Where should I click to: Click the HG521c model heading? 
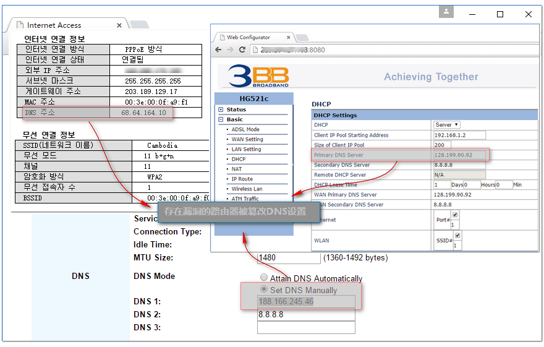coord(254,98)
